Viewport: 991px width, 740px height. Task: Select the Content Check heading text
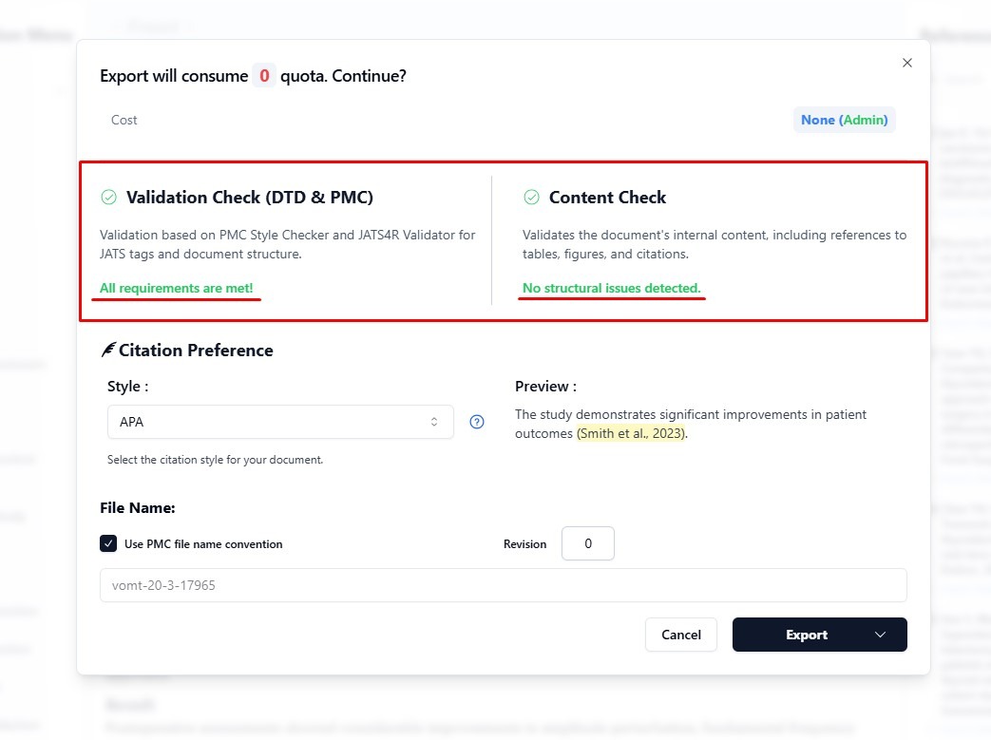point(607,198)
